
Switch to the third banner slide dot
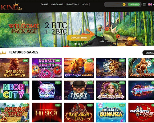coord(82,44)
